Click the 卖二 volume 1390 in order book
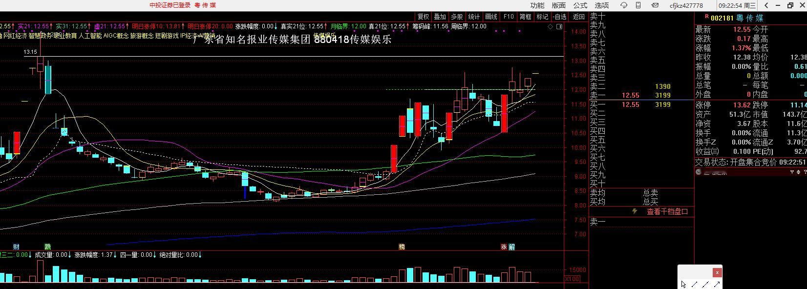This screenshot has height=289, width=807. (x=662, y=86)
